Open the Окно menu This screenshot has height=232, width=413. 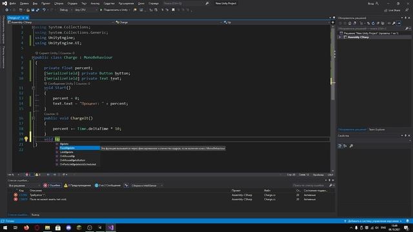(x=141, y=3)
